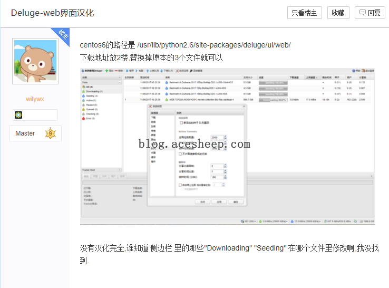Click the Master level 9 star badge

pos(51,133)
